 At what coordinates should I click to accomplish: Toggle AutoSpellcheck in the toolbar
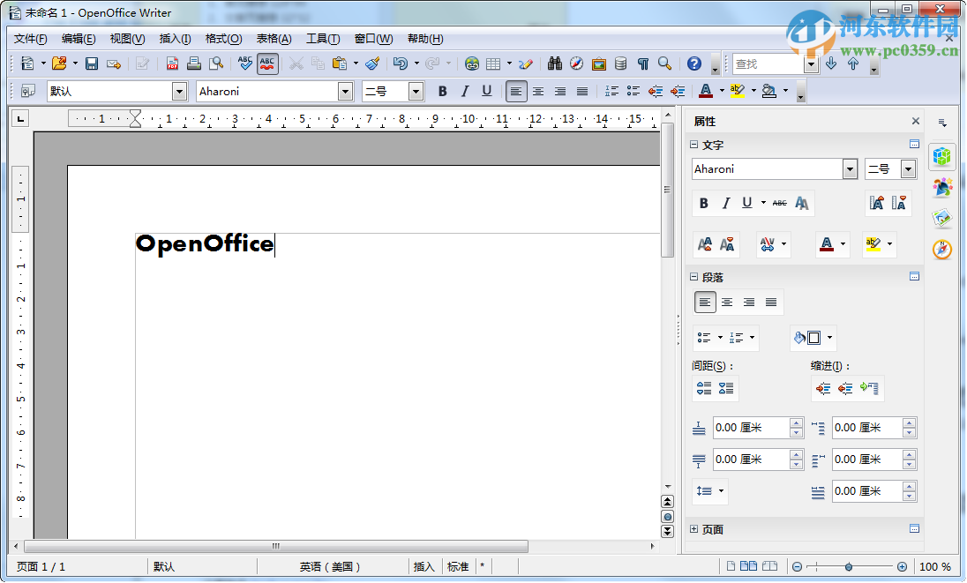266,64
